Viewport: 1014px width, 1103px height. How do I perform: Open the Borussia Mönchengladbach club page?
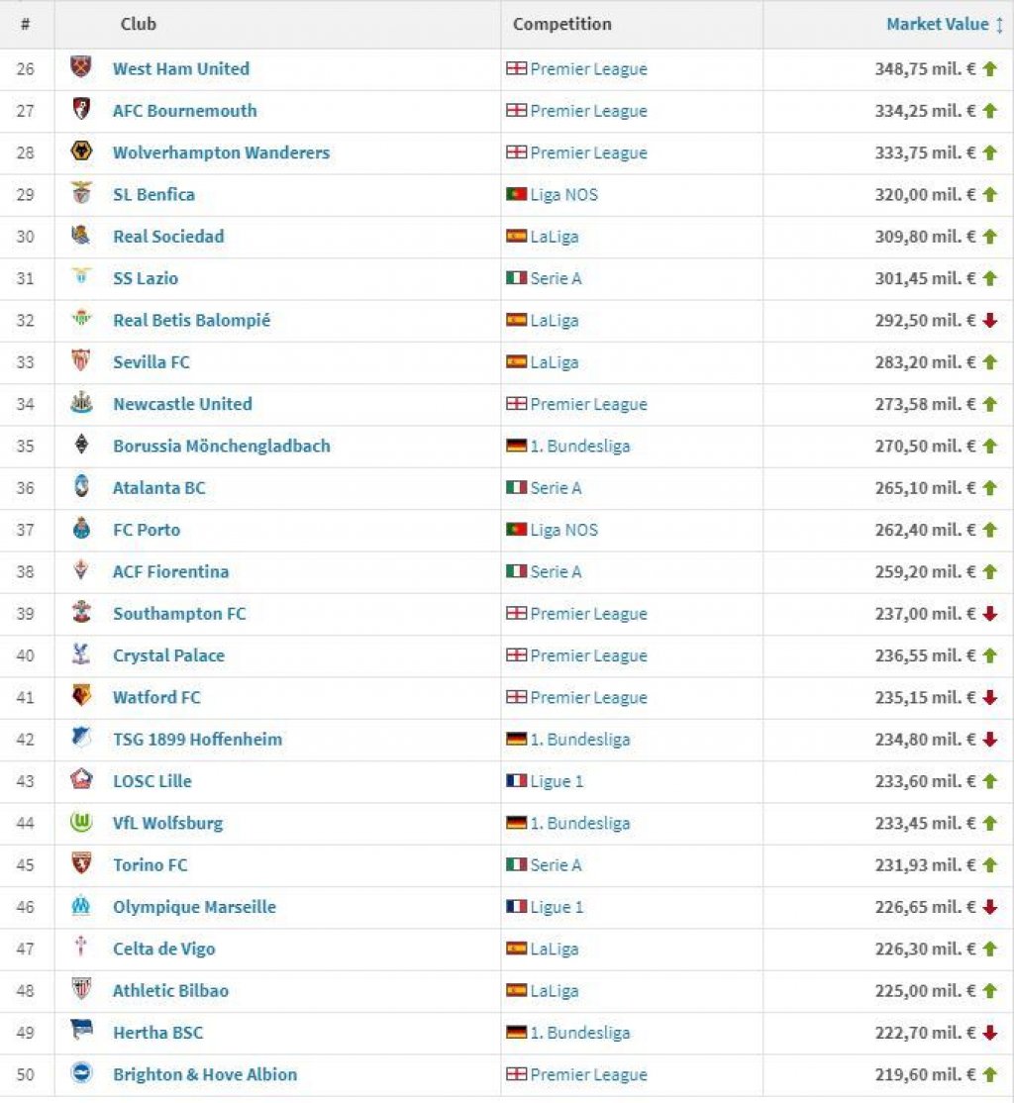point(222,446)
